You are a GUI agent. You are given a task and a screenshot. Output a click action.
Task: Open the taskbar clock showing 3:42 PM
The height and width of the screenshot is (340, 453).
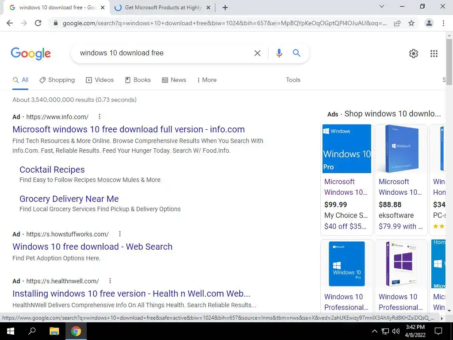pyautogui.click(x=415, y=331)
